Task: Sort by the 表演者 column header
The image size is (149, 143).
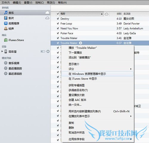Action: tap(127, 14)
